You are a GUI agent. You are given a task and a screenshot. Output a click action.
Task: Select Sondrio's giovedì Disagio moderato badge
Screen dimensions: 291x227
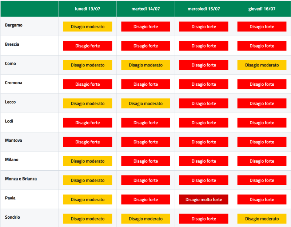coord(262,219)
